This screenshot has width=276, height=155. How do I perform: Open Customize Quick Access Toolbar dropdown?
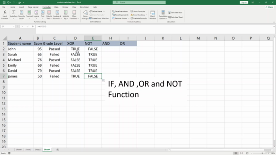tap(24, 3)
